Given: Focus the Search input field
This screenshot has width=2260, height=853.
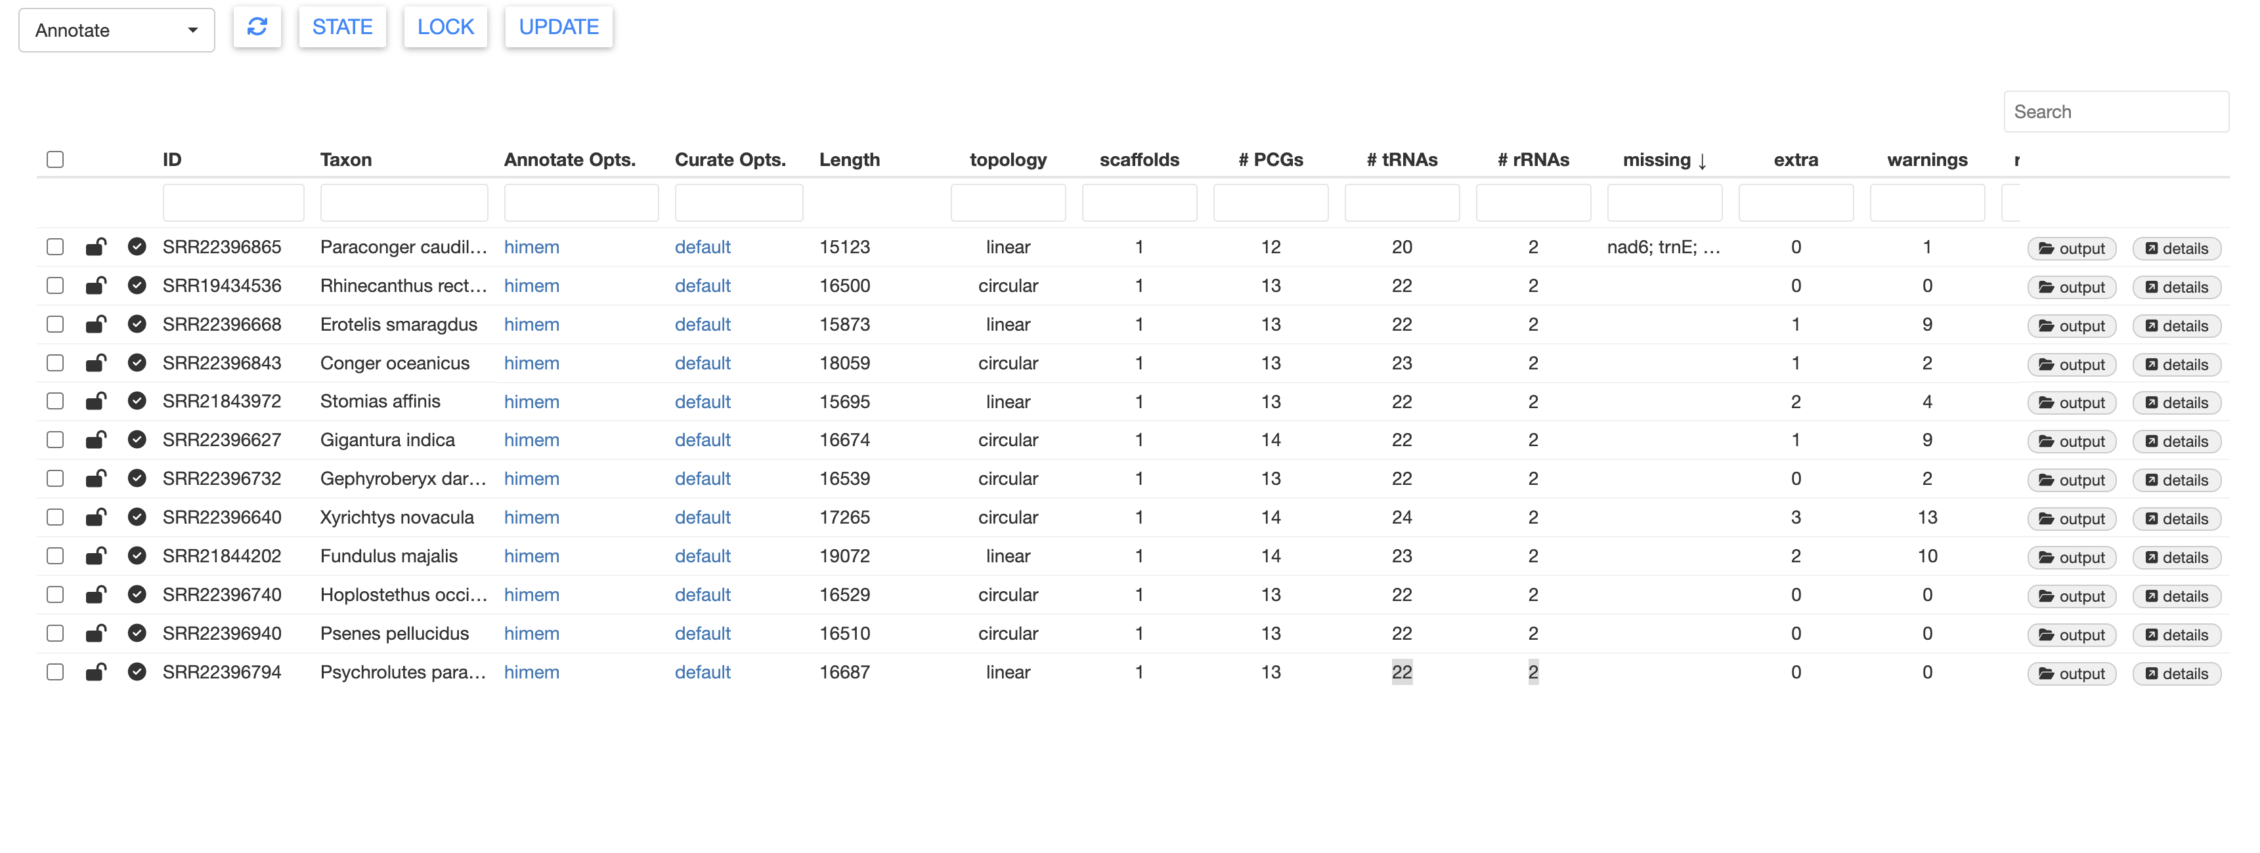Looking at the screenshot, I should [2116, 112].
